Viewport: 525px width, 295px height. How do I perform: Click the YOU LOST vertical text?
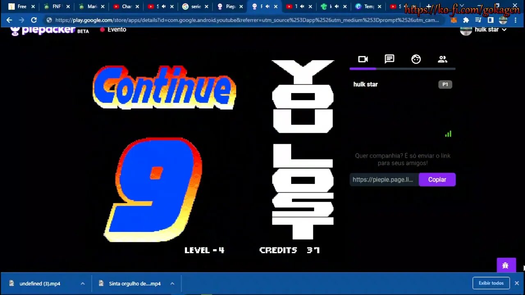point(303,150)
